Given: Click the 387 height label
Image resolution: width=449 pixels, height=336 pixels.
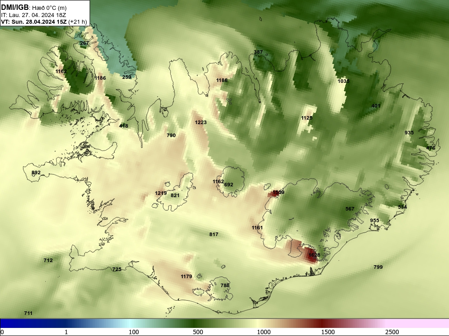Looking at the screenshot, I should click(x=258, y=52).
